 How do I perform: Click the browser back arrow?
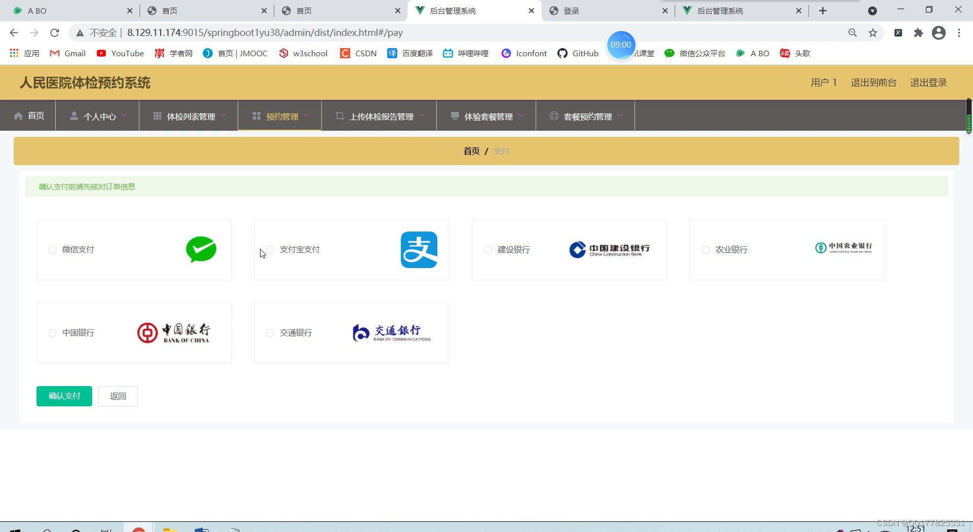[x=14, y=33]
